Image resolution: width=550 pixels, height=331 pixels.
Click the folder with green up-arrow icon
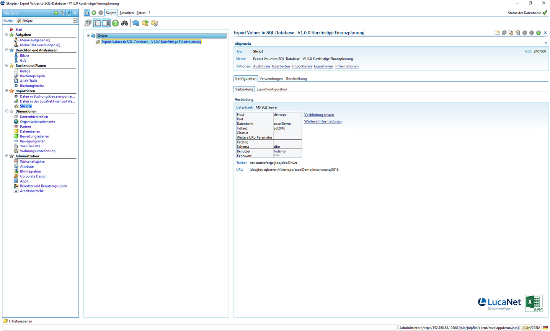pyautogui.click(x=145, y=23)
